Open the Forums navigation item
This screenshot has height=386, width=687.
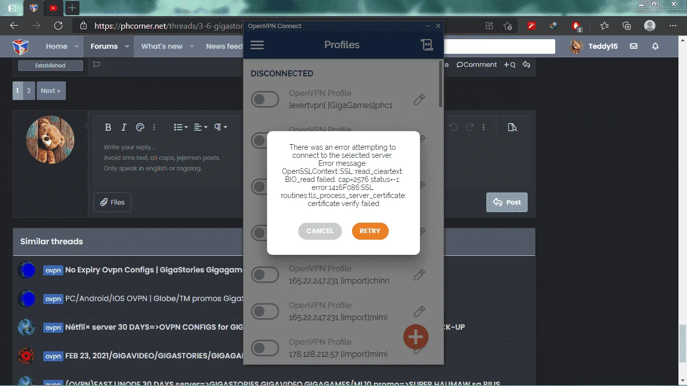tap(104, 46)
